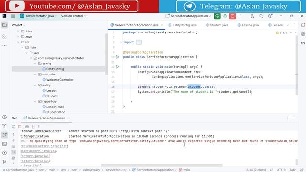306x172 pixels.
Task: Show more tool windows ellipsis
Action: point(4,45)
